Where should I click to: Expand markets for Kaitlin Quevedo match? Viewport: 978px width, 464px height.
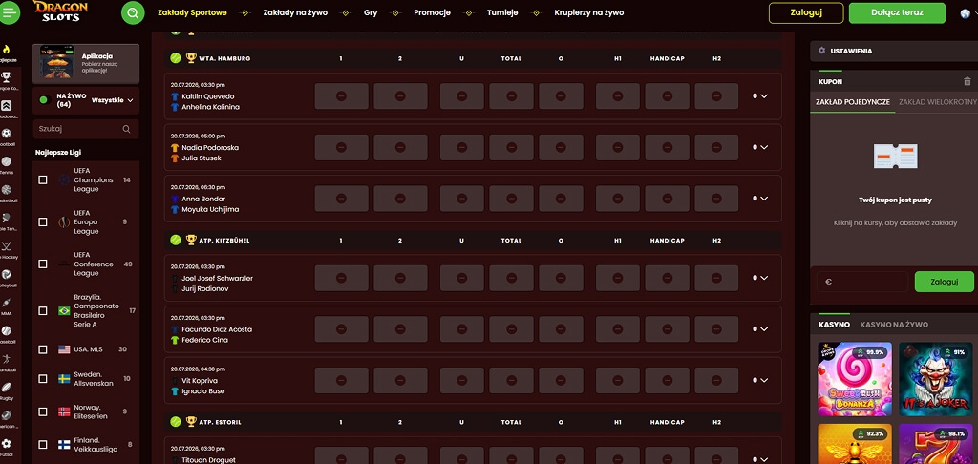pos(760,96)
